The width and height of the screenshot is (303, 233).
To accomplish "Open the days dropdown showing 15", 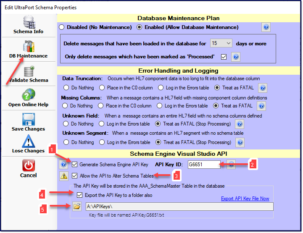I will pos(221,43).
